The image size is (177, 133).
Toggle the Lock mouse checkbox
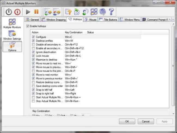[x=33, y=56]
